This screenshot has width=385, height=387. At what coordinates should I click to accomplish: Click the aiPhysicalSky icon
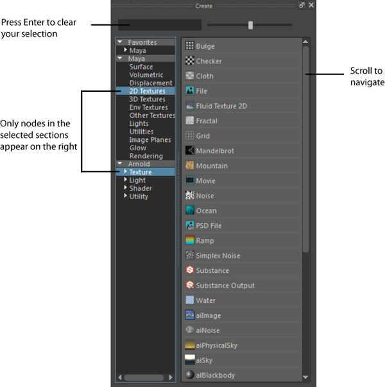click(x=190, y=345)
